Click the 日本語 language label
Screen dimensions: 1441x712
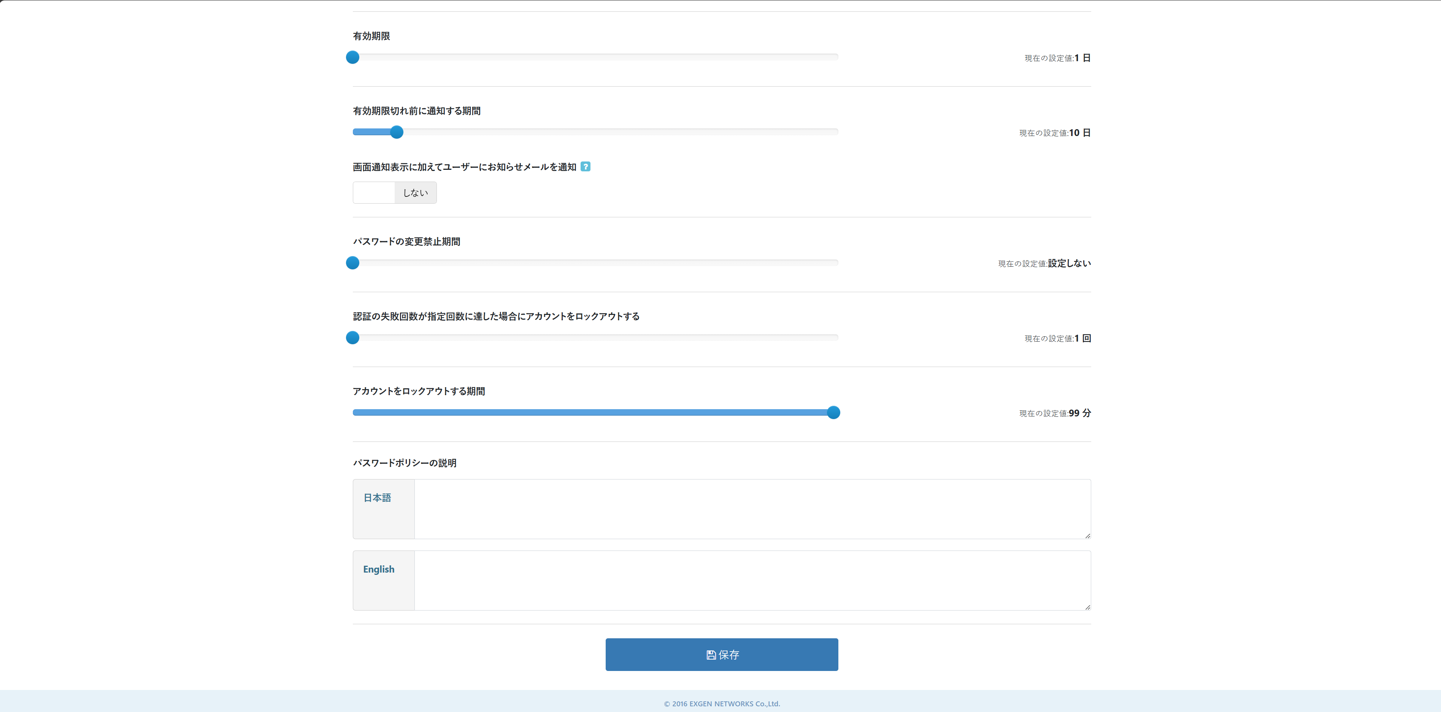(377, 497)
